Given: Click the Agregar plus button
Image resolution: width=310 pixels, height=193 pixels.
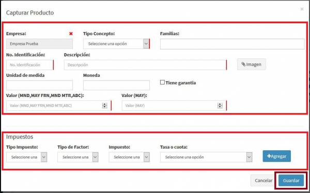Looking at the screenshot, I should tap(276, 156).
